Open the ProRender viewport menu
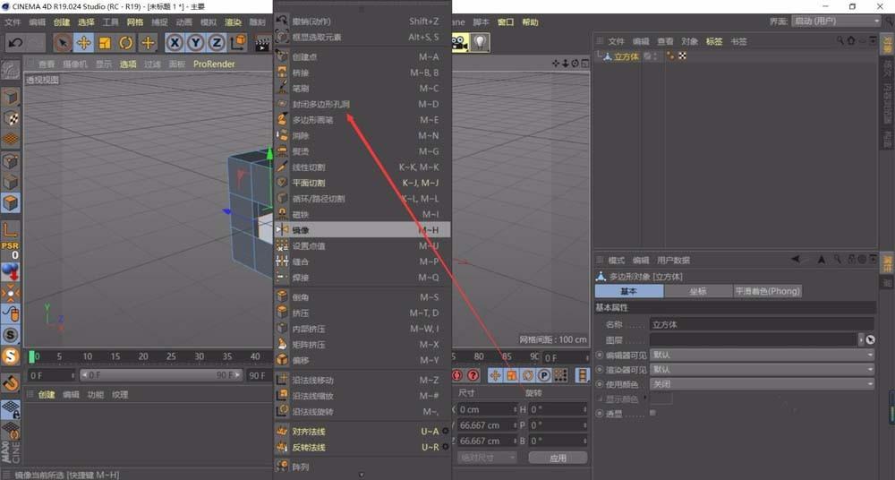Viewport: 895px width, 480px height. point(214,64)
